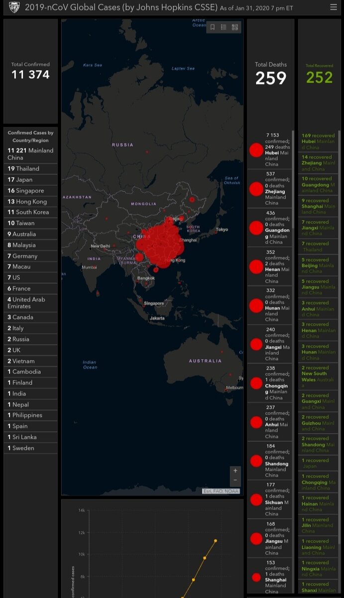
Task: Click the red circle beside Zhejiang confirmed cases
Action: pos(256,188)
